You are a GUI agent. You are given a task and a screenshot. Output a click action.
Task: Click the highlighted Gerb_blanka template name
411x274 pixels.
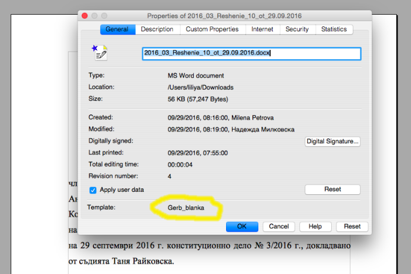(186, 208)
